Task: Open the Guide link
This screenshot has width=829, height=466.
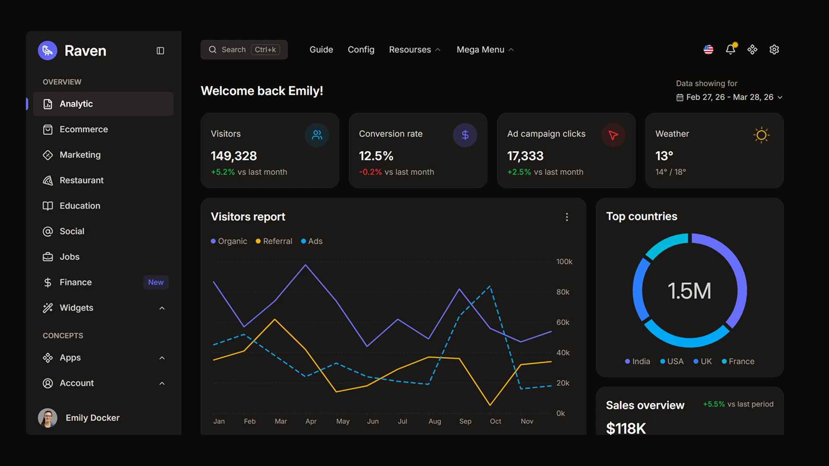Action: coord(321,50)
